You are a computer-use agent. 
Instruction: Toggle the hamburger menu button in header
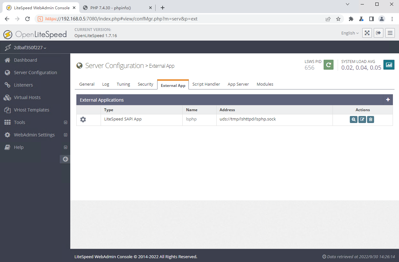(x=390, y=33)
